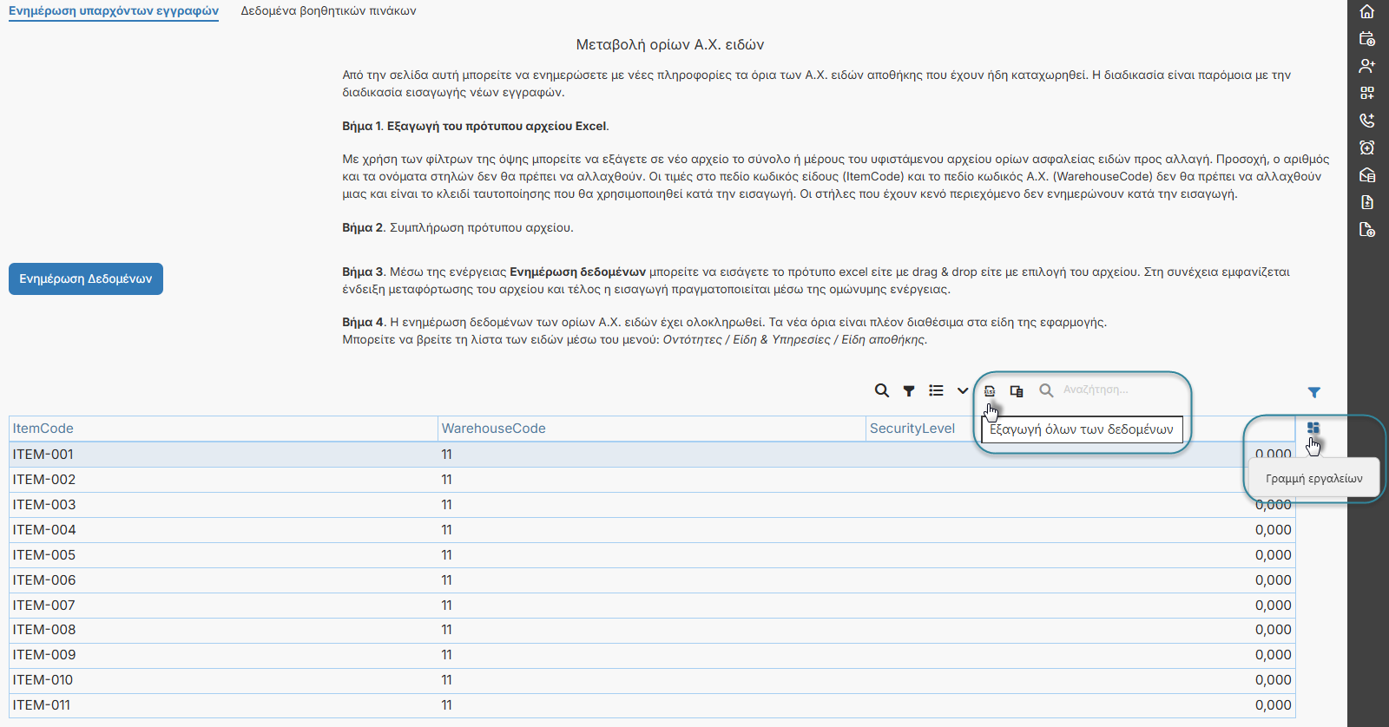Click the second export table icon
The width and height of the screenshot is (1389, 727).
click(x=1017, y=391)
